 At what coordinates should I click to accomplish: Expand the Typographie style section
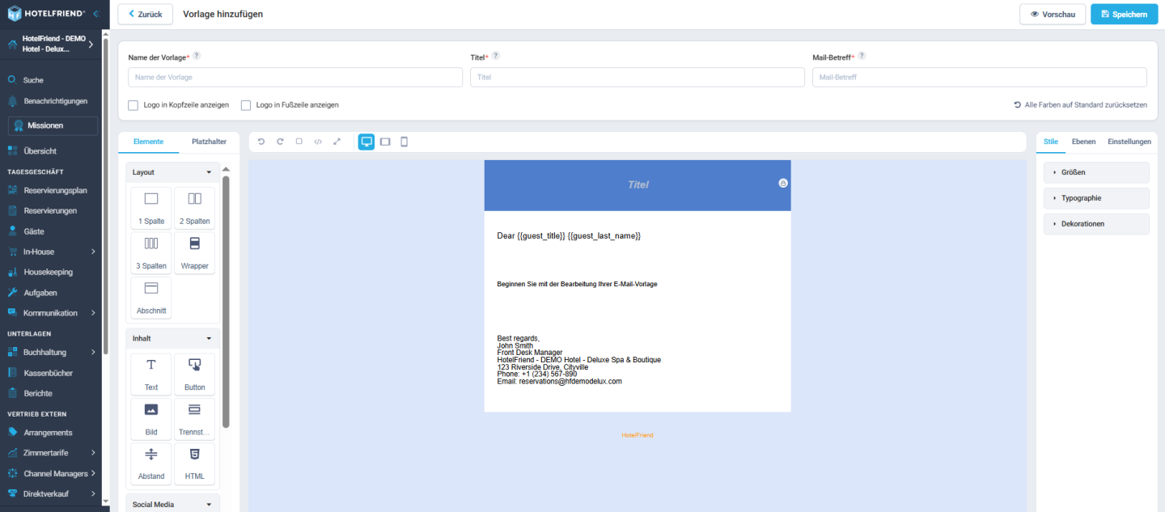(1096, 198)
